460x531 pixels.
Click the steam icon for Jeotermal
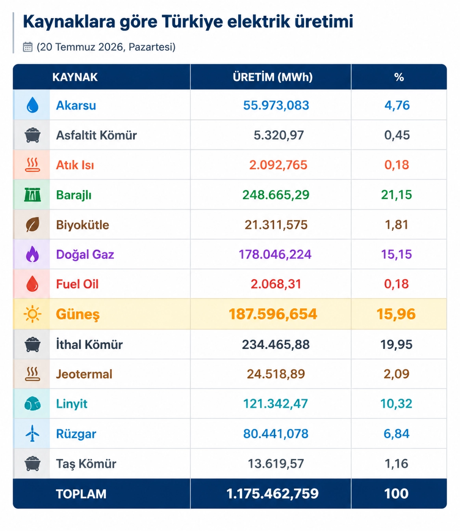point(32,374)
